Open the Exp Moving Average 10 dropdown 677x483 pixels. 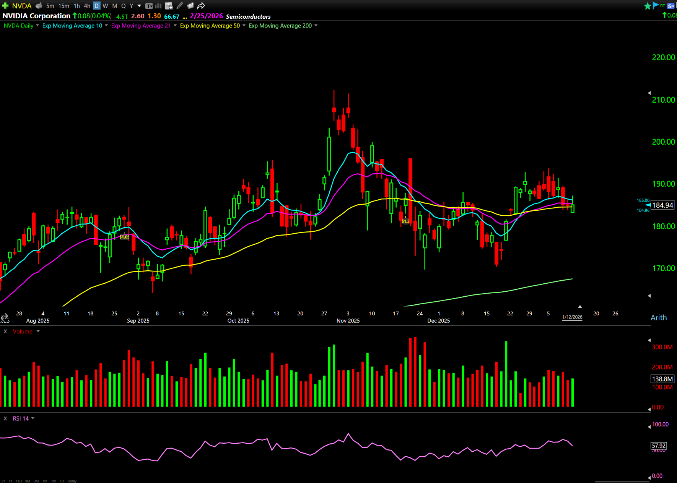click(106, 26)
